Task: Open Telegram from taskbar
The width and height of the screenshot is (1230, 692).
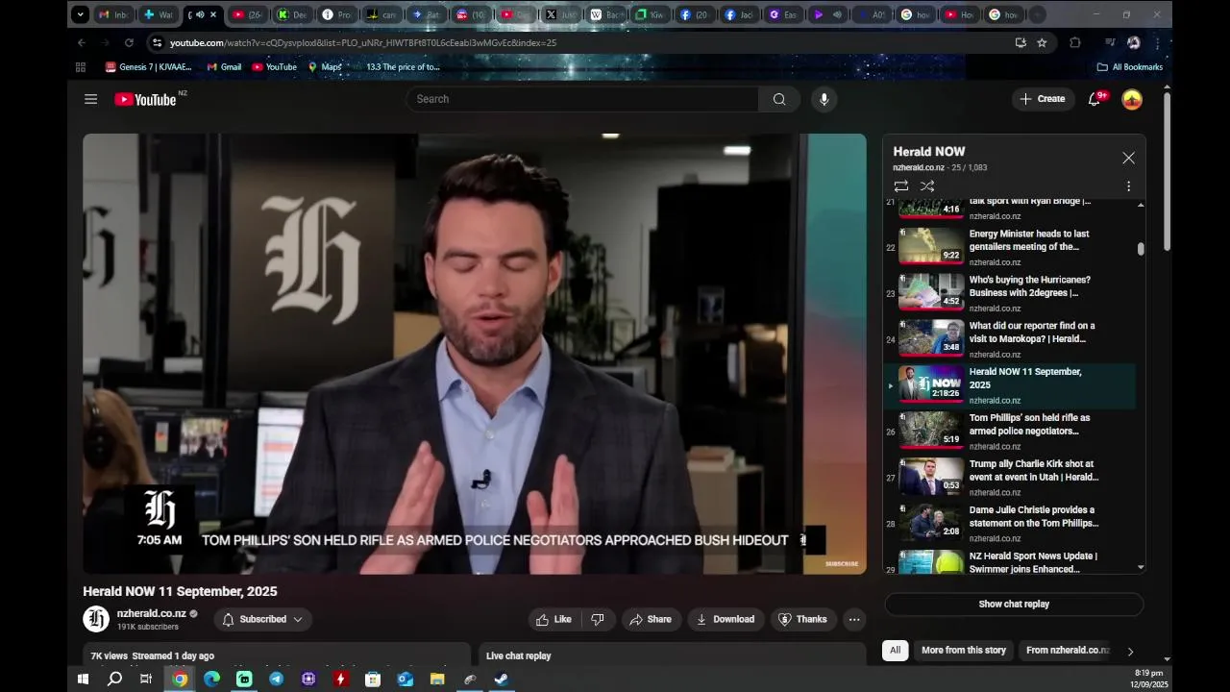Action: point(276,679)
